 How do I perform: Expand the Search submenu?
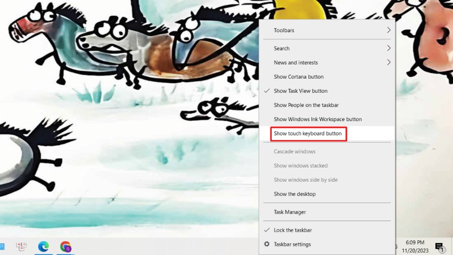click(x=327, y=48)
